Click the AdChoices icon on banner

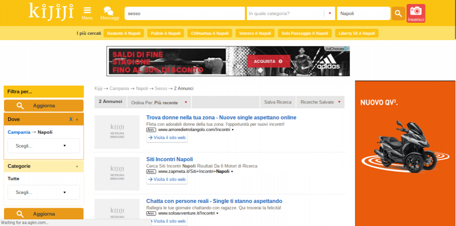(346, 49)
